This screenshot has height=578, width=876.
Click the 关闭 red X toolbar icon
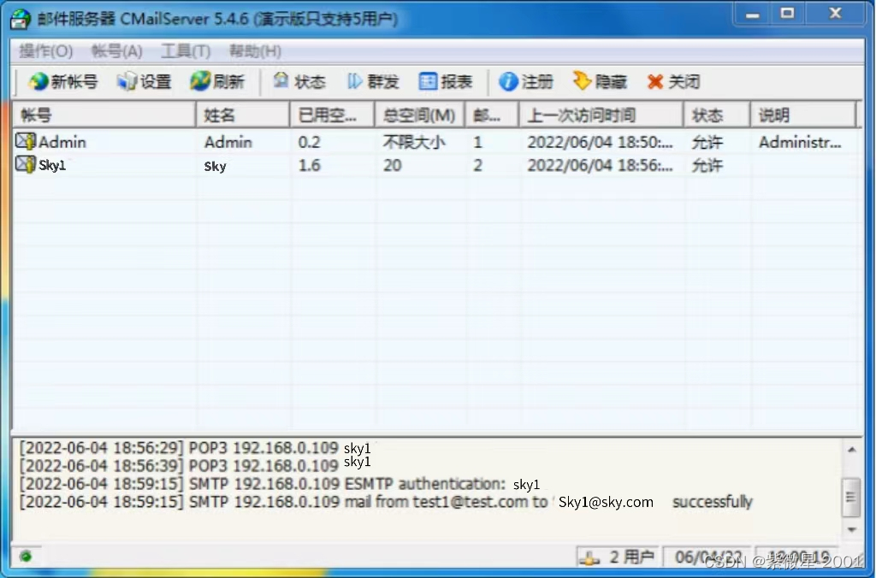pos(654,82)
